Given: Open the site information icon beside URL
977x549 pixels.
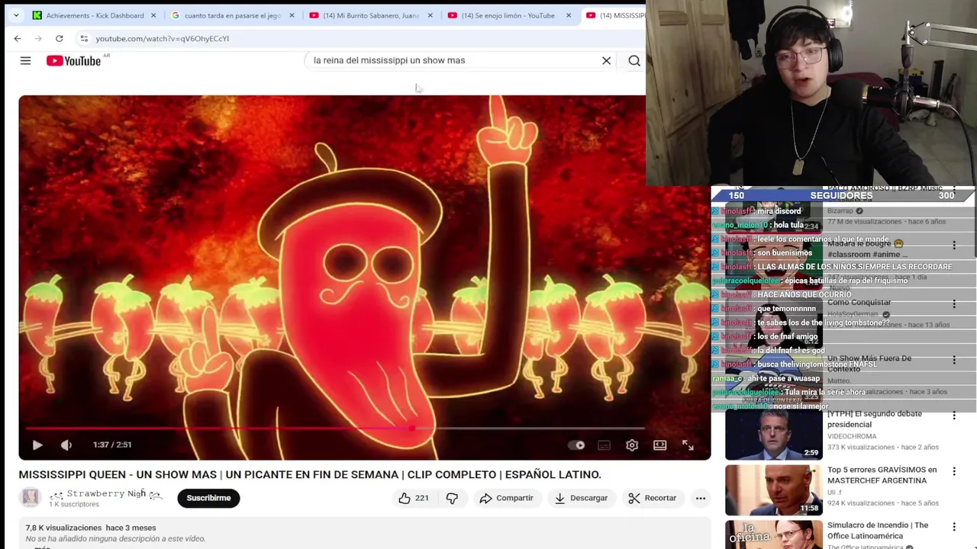Looking at the screenshot, I should tap(84, 38).
